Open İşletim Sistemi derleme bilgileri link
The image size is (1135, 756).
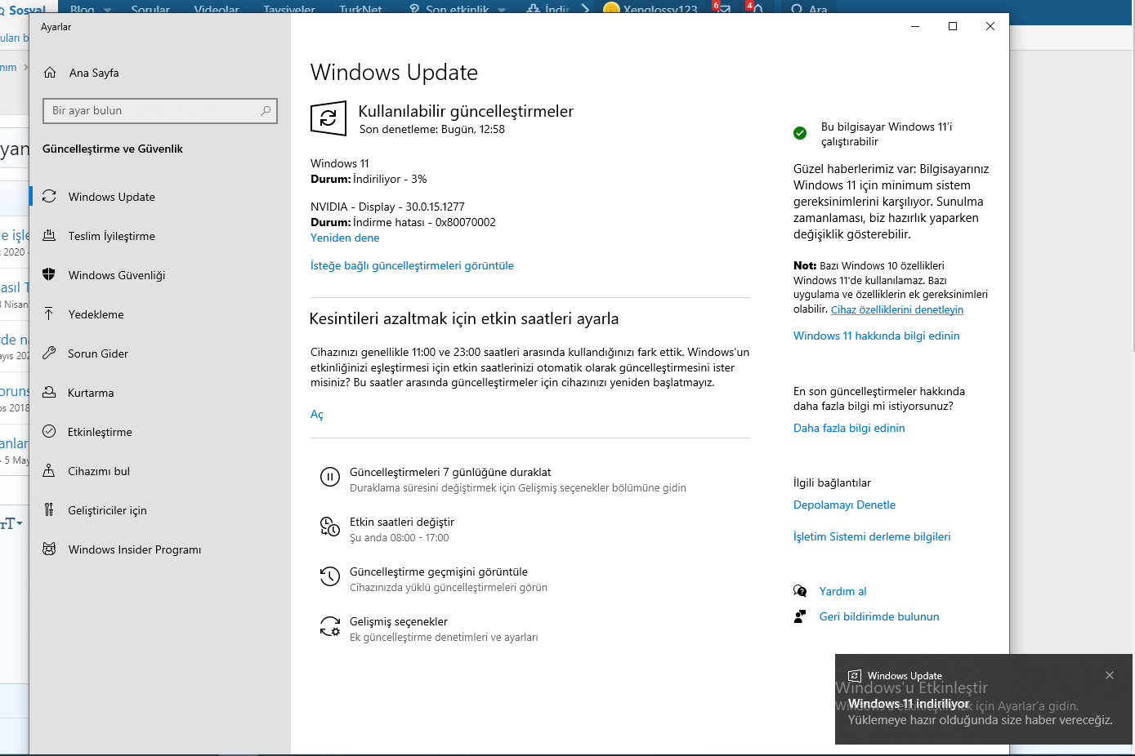tap(872, 536)
